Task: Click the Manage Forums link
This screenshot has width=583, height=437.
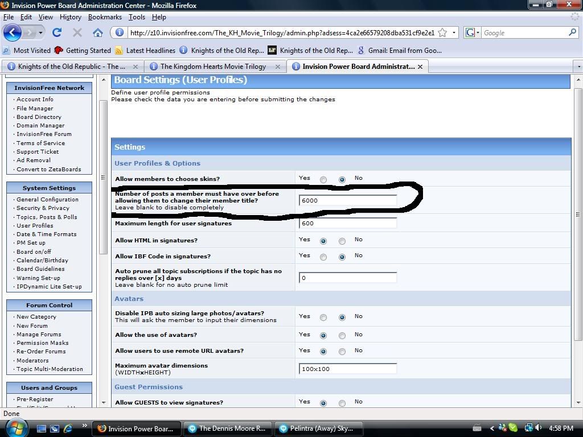Action: coord(39,334)
